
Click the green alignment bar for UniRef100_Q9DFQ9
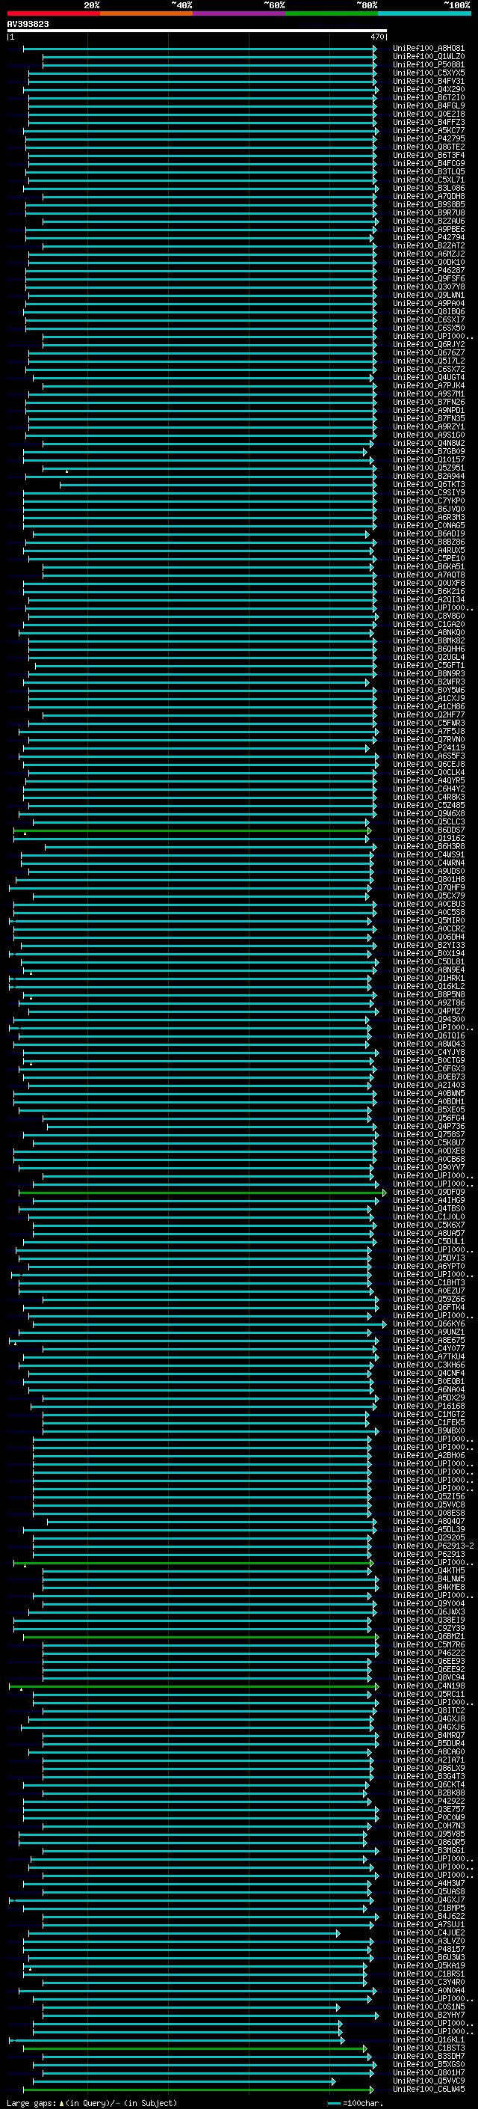tap(202, 1192)
